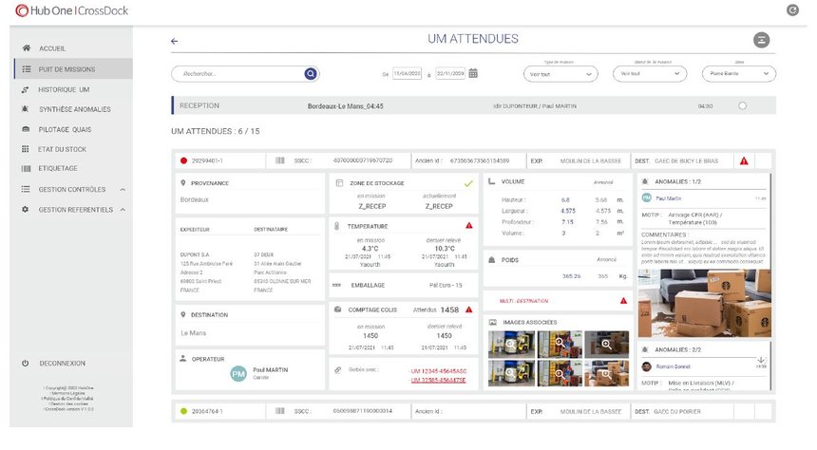Viewport: 817px width, 450px height.
Task: Click the blue search magnifier button
Action: coord(311,74)
